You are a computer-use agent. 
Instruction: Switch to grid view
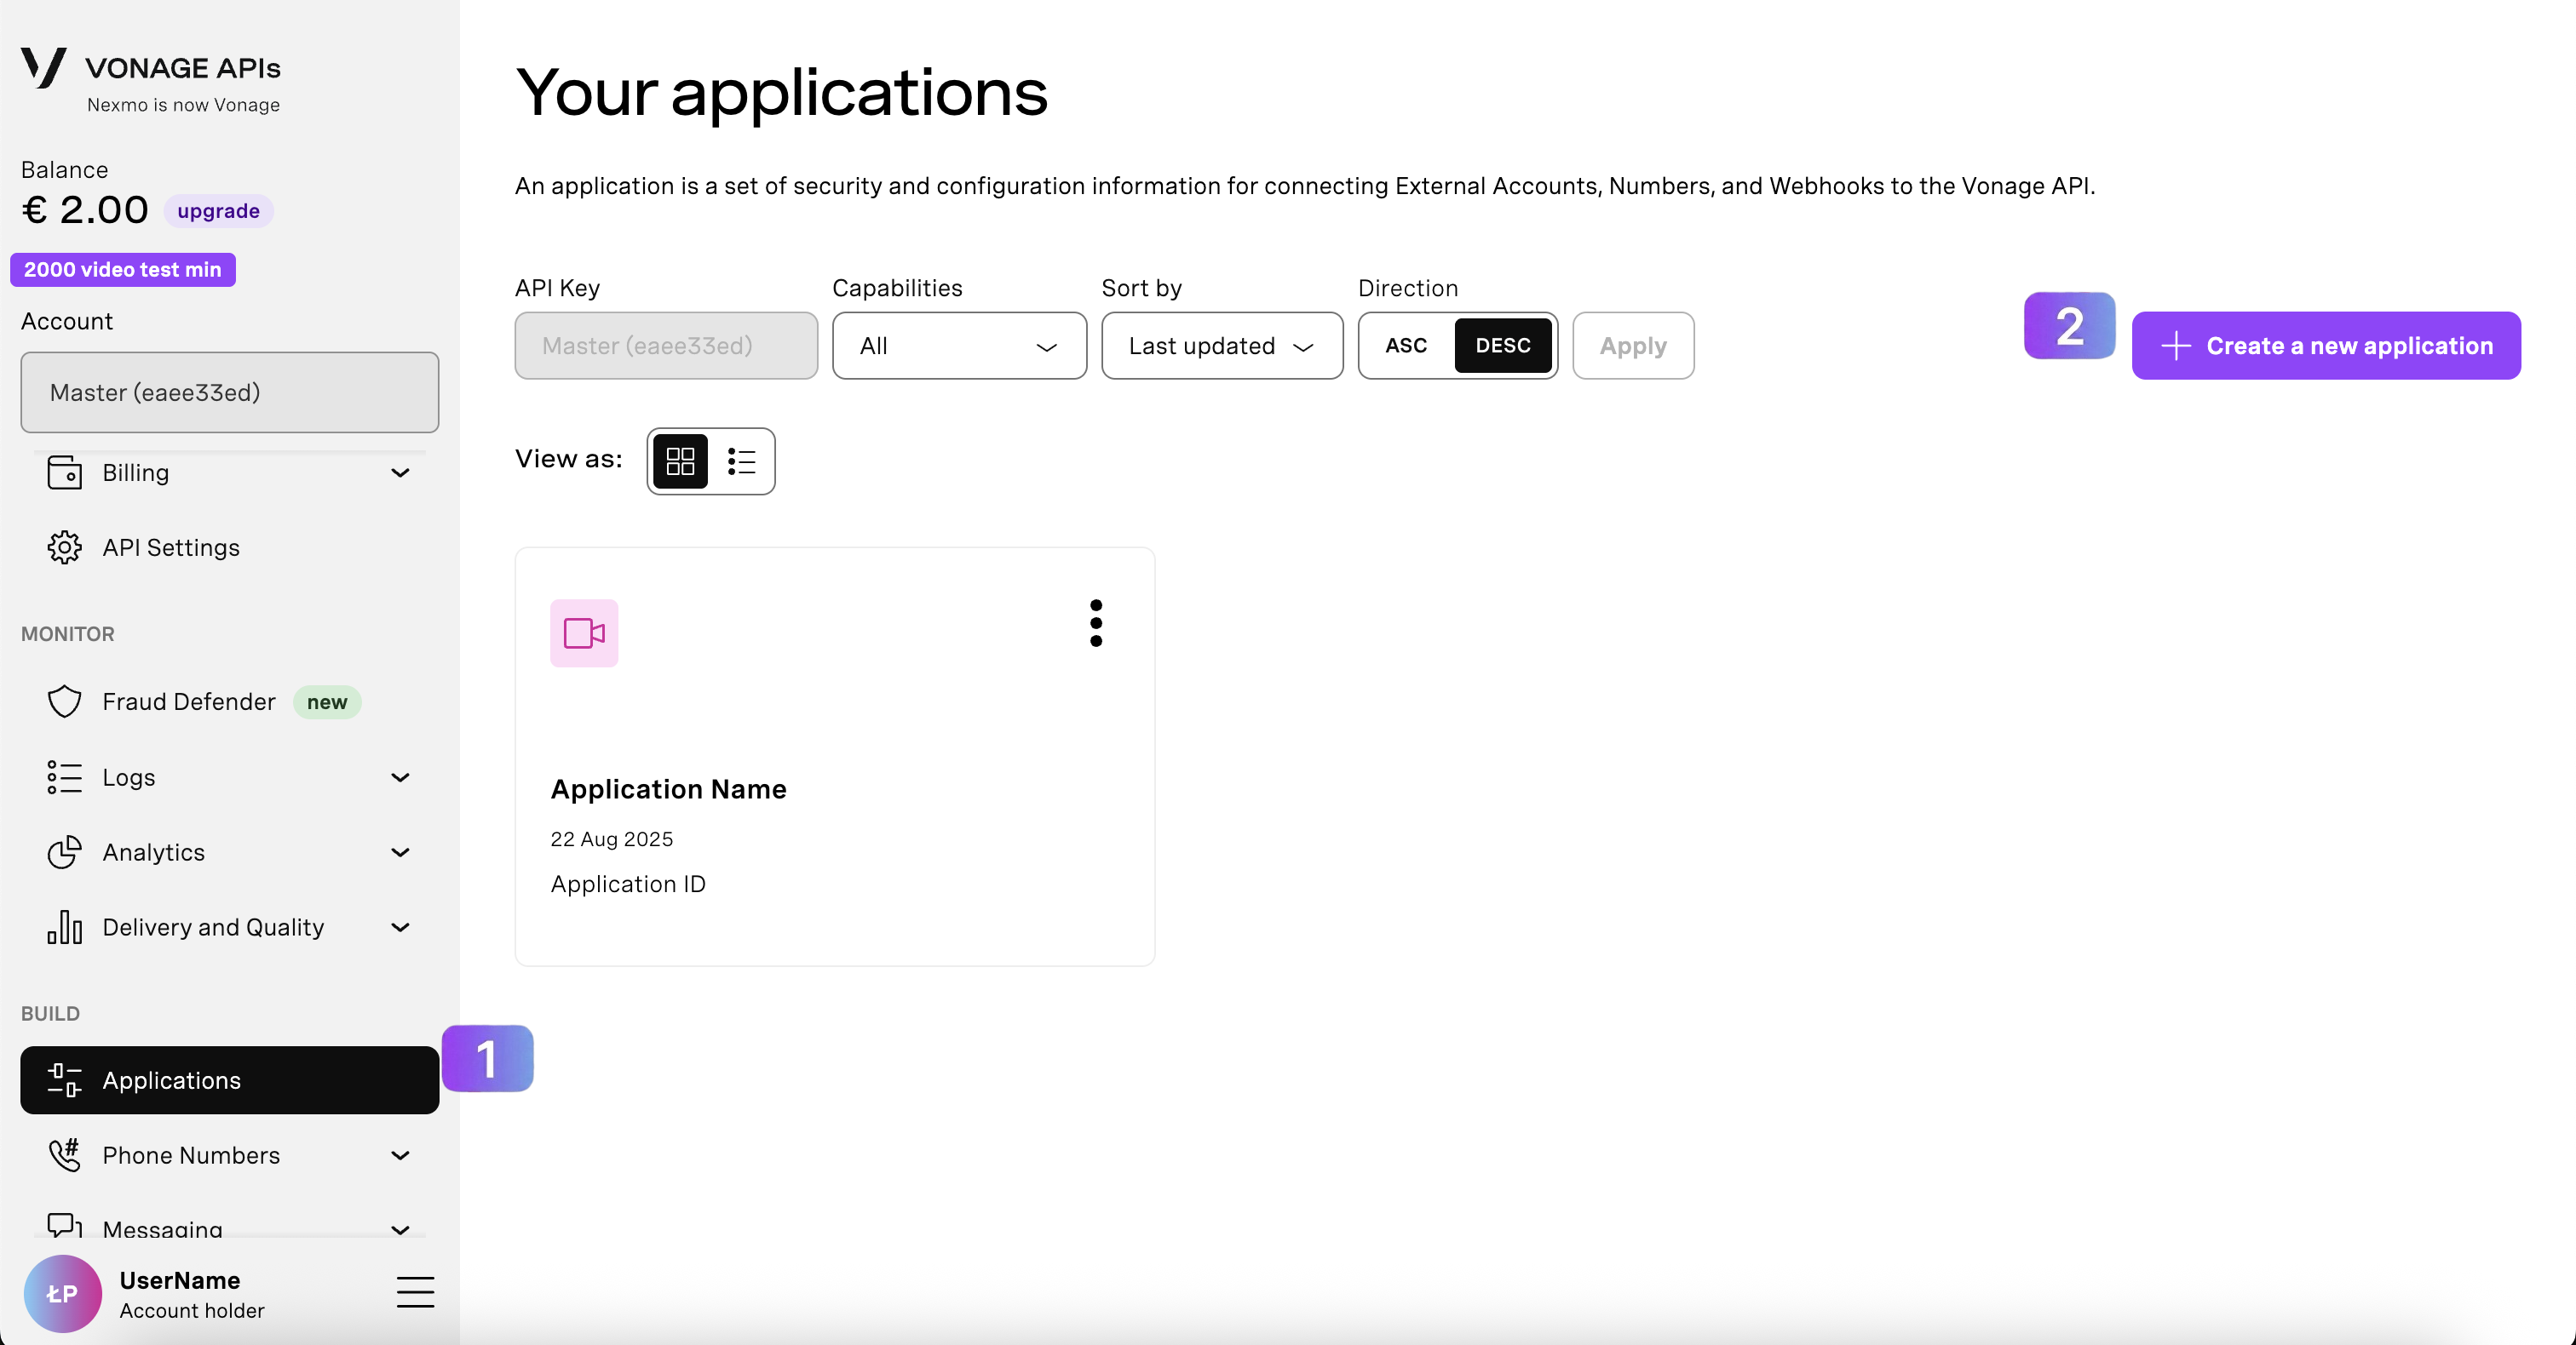pyautogui.click(x=680, y=461)
